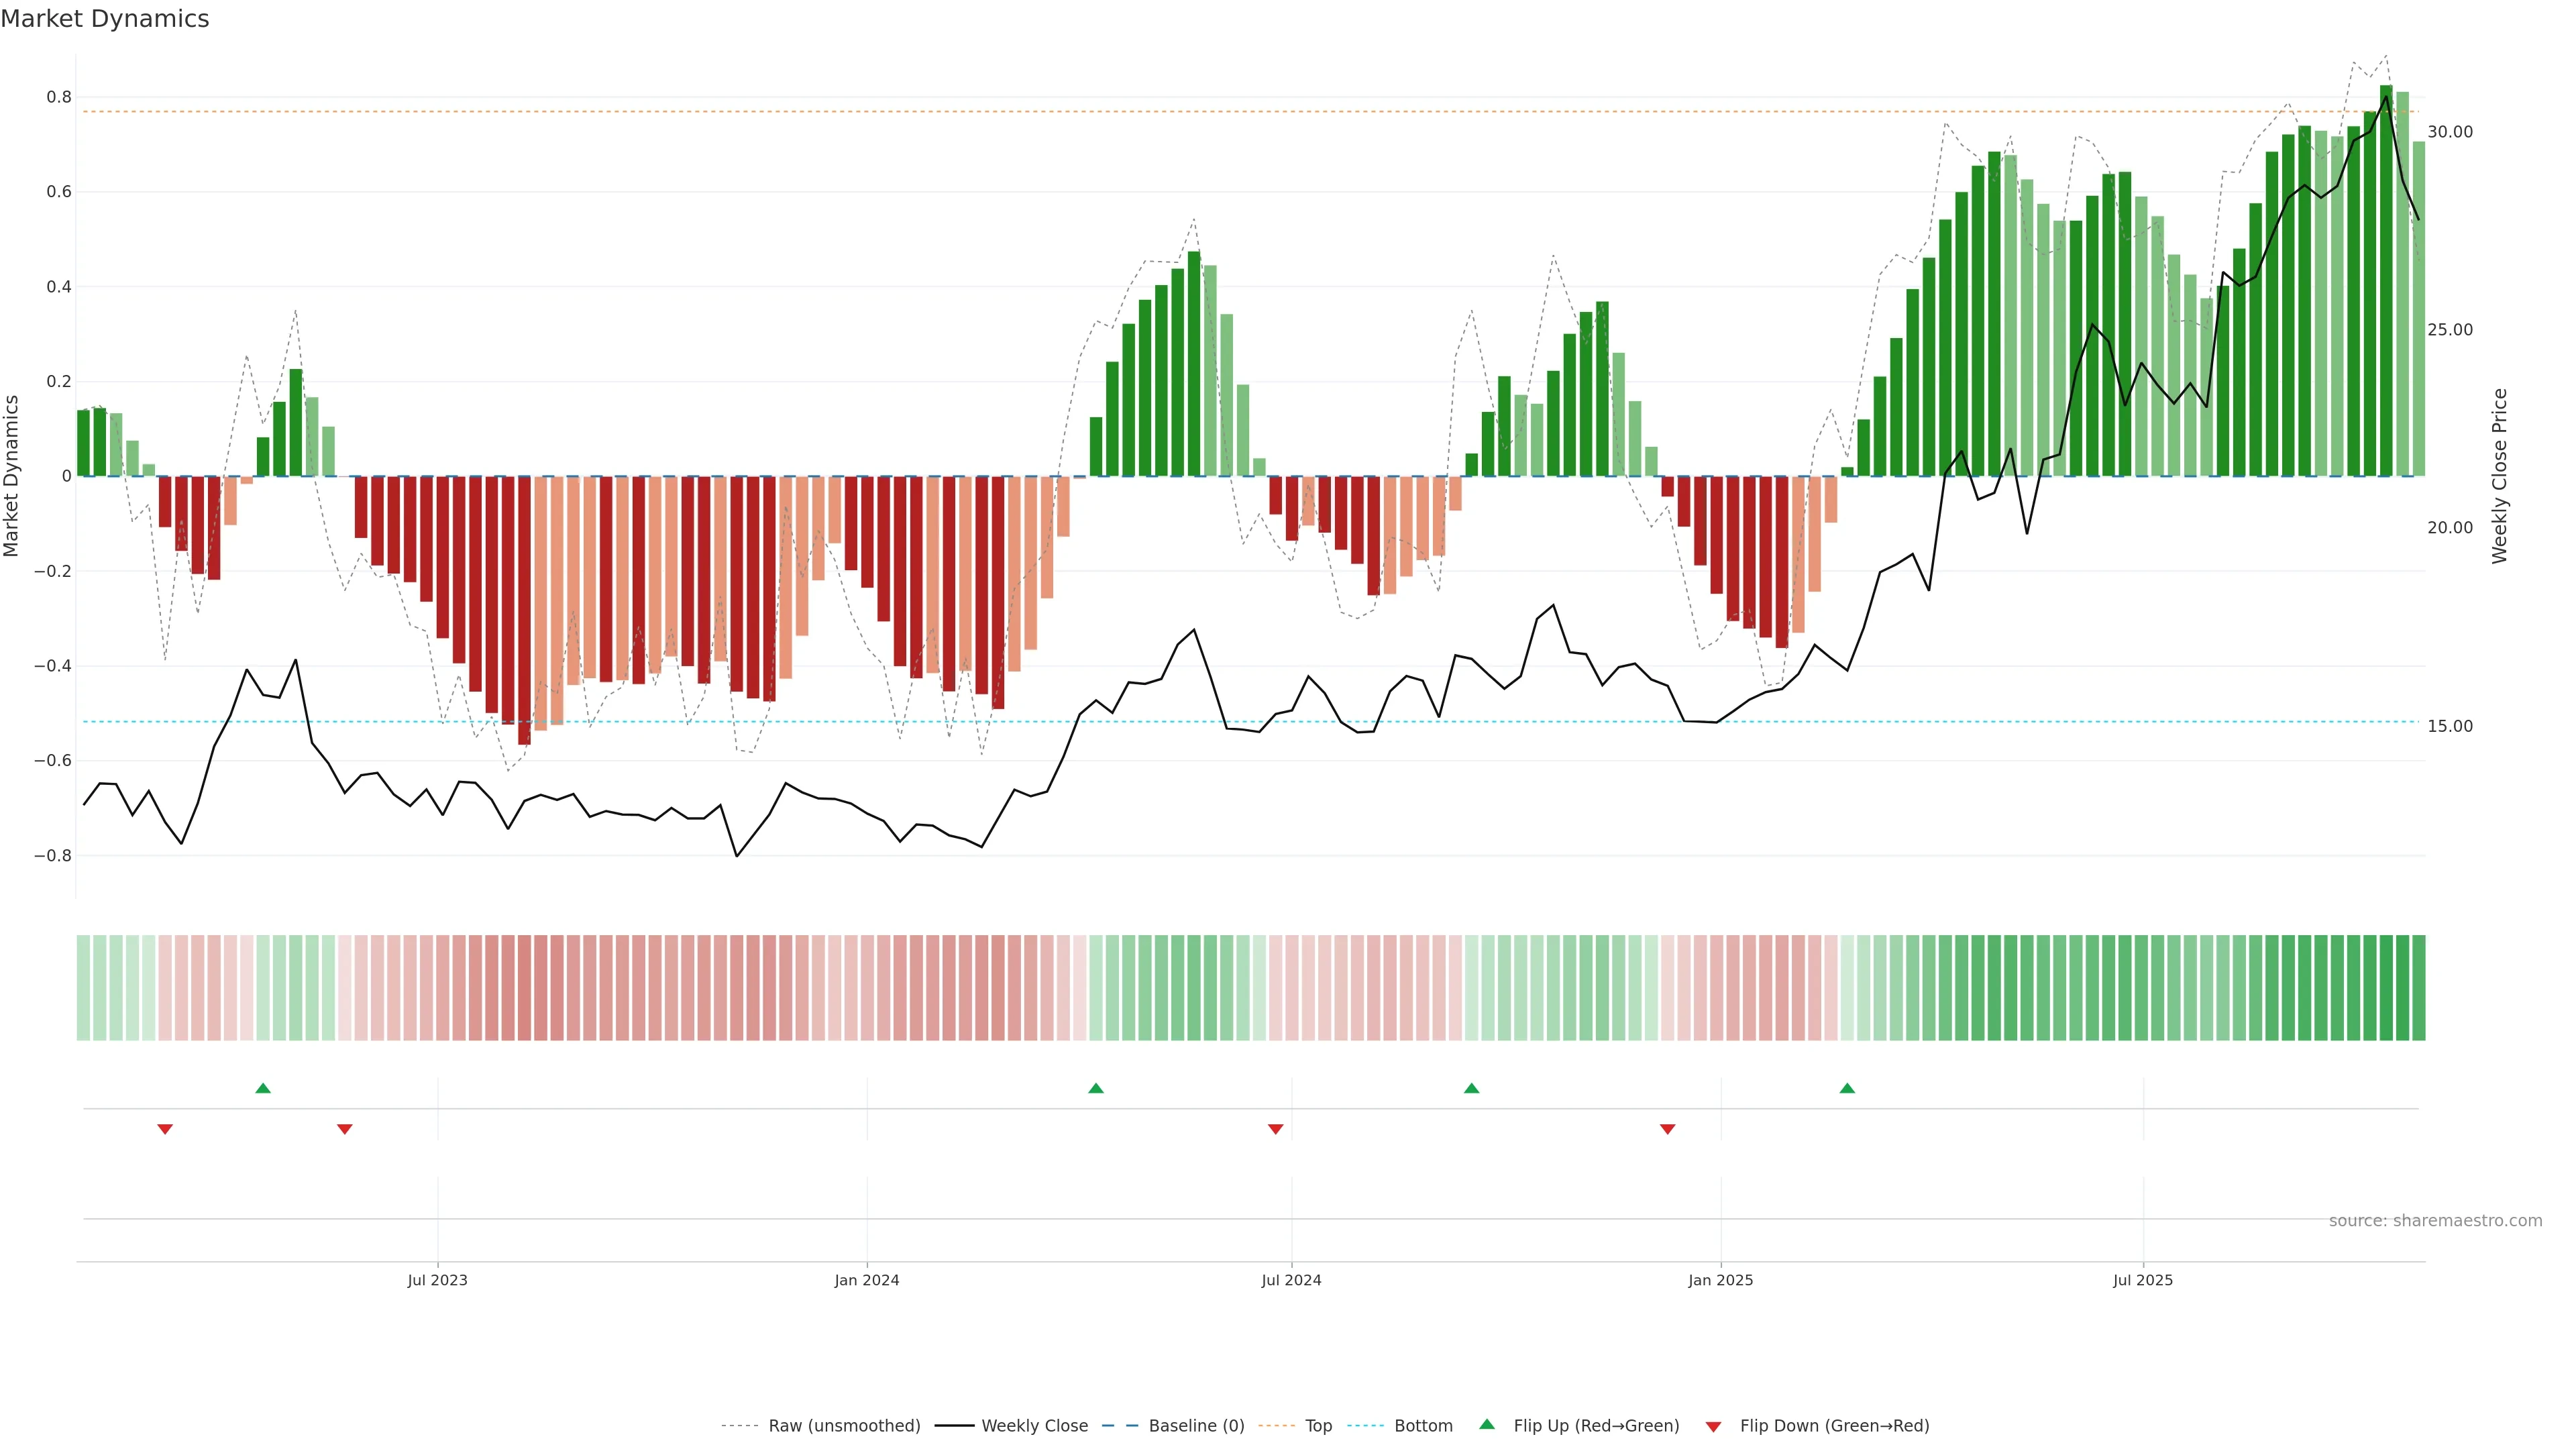Click the green flip-up marker near September 2024

[x=1471, y=1088]
